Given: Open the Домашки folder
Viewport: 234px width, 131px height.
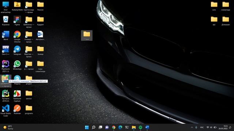Looking at the screenshot, I should coord(226,21).
